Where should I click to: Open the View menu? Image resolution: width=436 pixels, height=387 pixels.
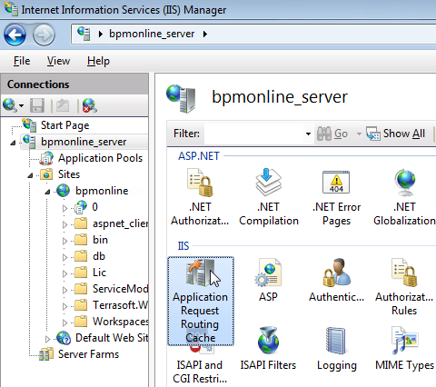tap(58, 61)
